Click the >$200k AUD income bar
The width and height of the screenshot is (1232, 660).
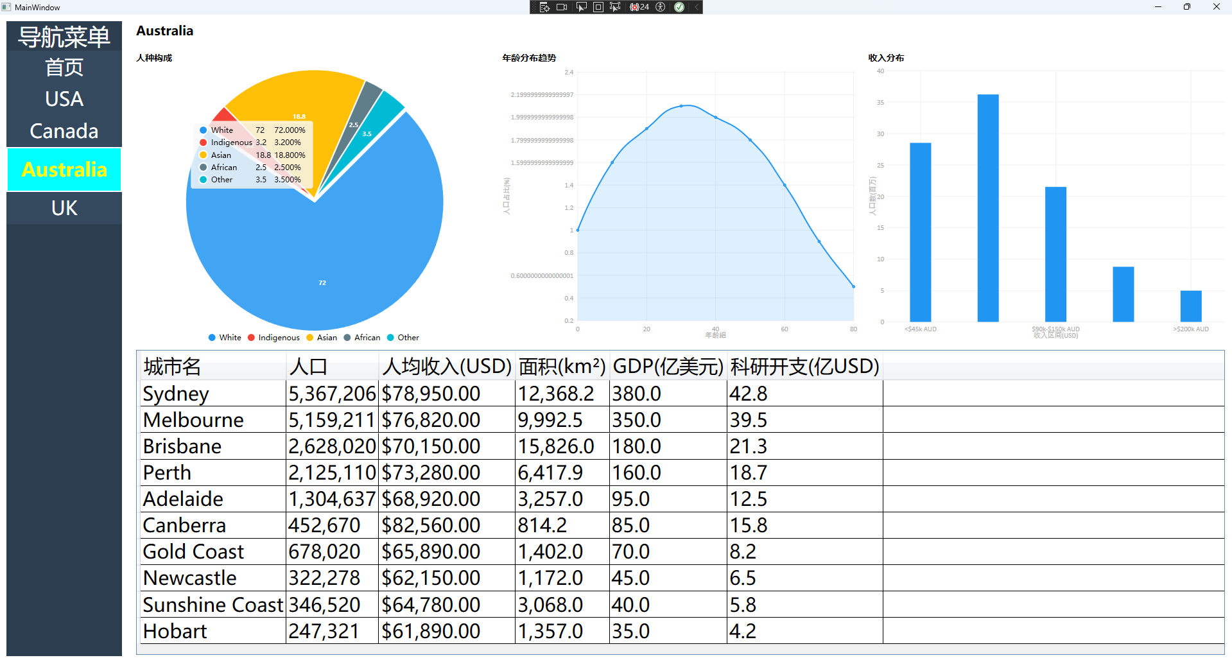coord(1191,306)
